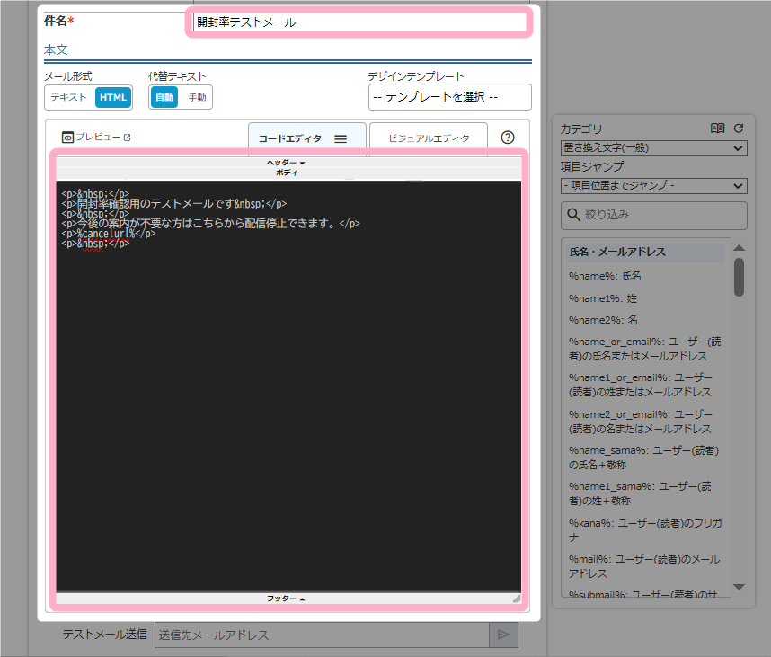This screenshot has width=771, height=657.
Task: Click the help question mark icon
Action: click(508, 138)
